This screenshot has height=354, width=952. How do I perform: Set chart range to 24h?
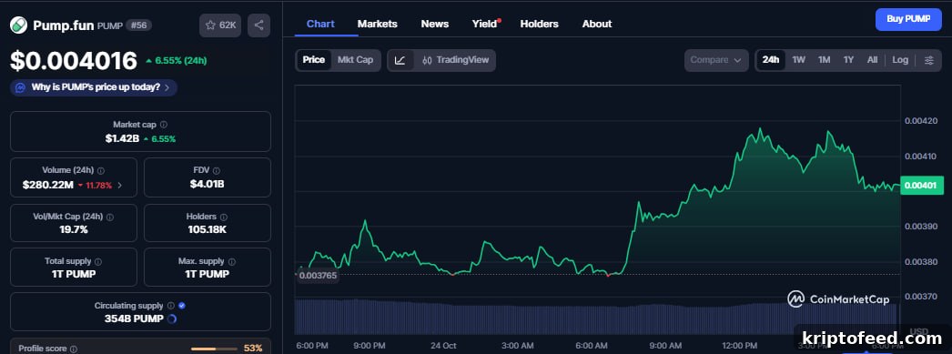[771, 60]
